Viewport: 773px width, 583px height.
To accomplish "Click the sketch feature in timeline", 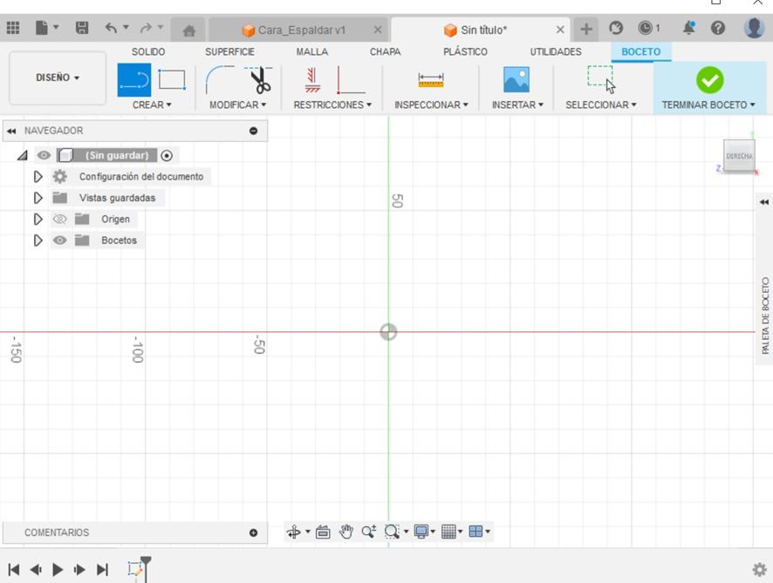I will [x=134, y=569].
